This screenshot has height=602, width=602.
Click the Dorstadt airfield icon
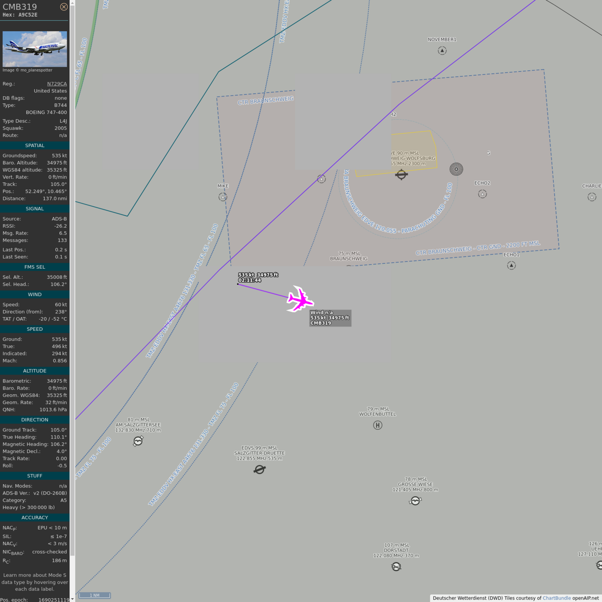(x=396, y=566)
